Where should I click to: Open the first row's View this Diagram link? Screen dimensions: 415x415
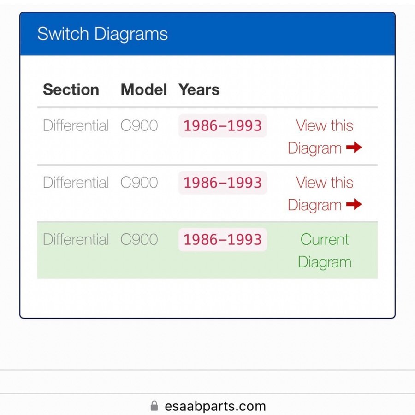pyautogui.click(x=324, y=136)
